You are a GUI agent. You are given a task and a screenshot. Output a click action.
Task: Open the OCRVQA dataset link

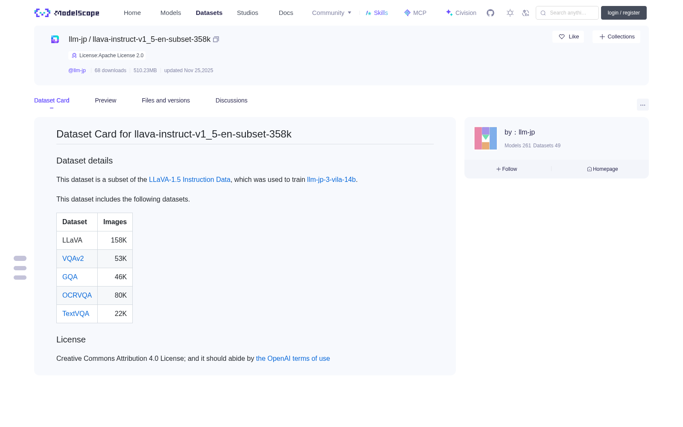[x=77, y=295]
